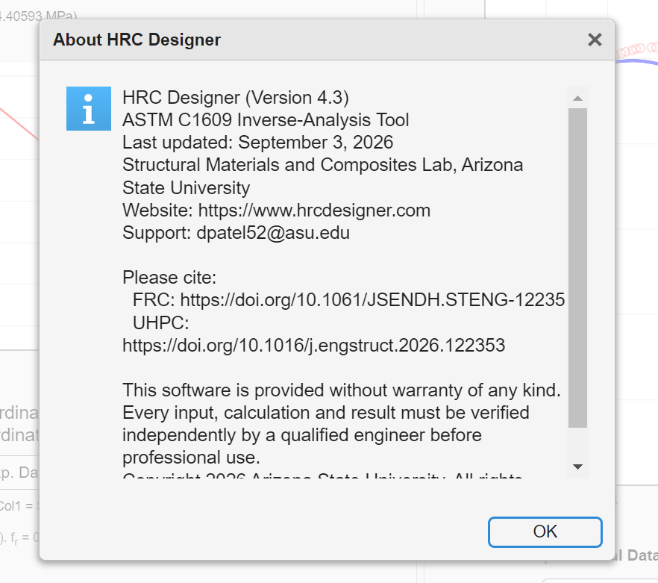Click the 'About HRC Designer' dialog title
The image size is (658, 583).
137,40
